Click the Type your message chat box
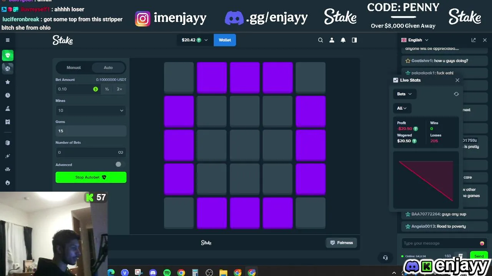 (444, 243)
